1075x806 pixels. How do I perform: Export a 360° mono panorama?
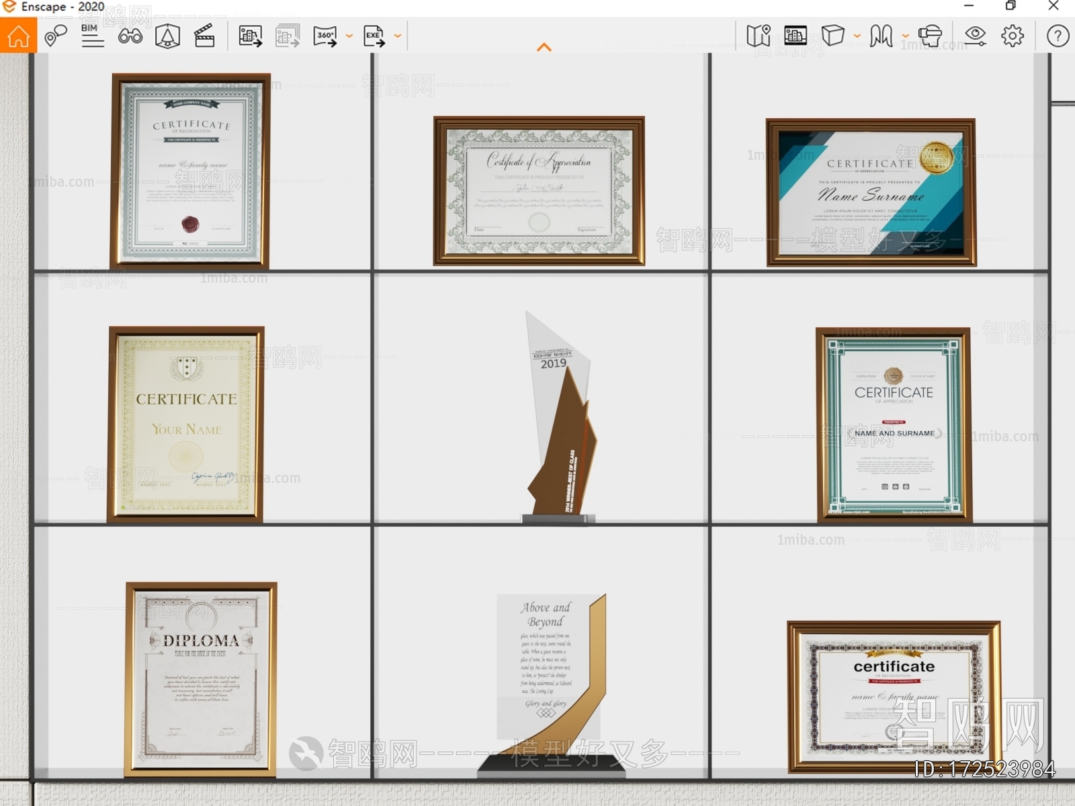coord(325,36)
